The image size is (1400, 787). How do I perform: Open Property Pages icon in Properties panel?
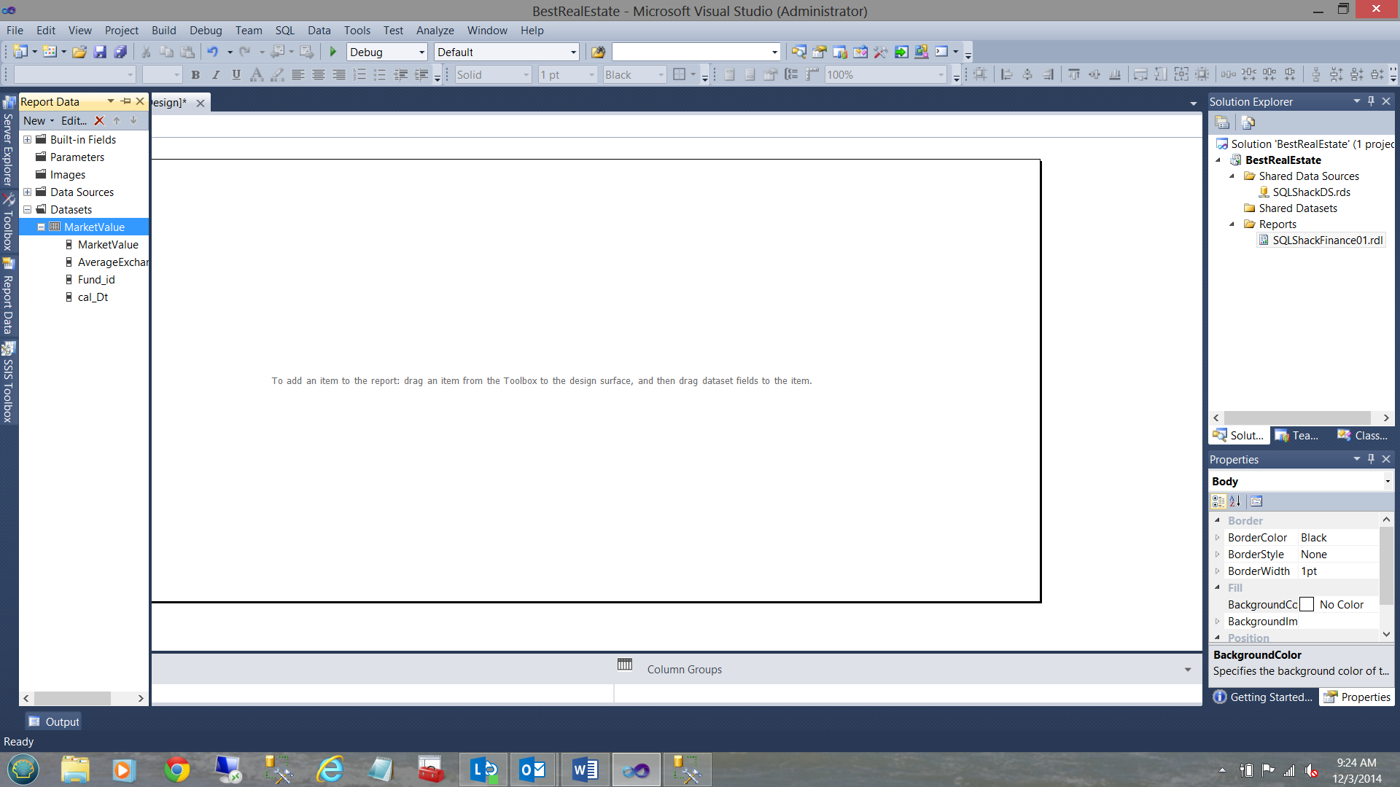[x=1256, y=501]
